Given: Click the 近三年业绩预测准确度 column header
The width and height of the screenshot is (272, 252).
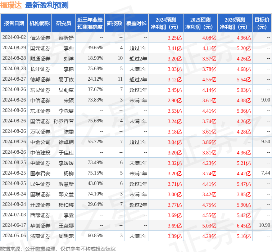Looking at the screenshot, I should click(90, 23).
